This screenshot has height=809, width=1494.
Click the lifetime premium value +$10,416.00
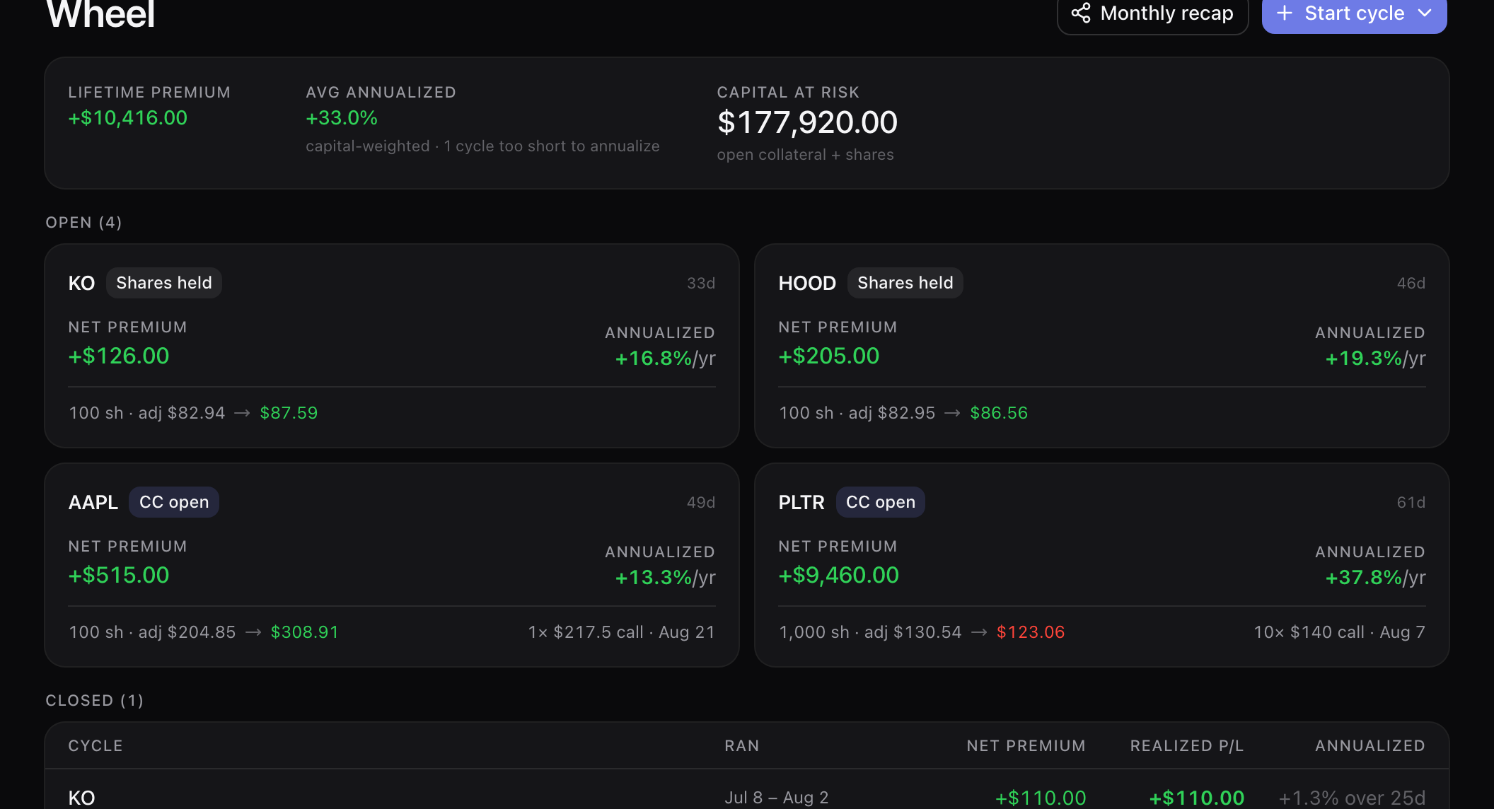click(x=128, y=117)
